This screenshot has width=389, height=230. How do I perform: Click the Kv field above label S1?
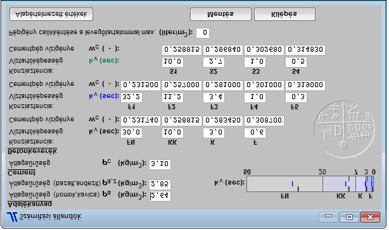(x=173, y=62)
